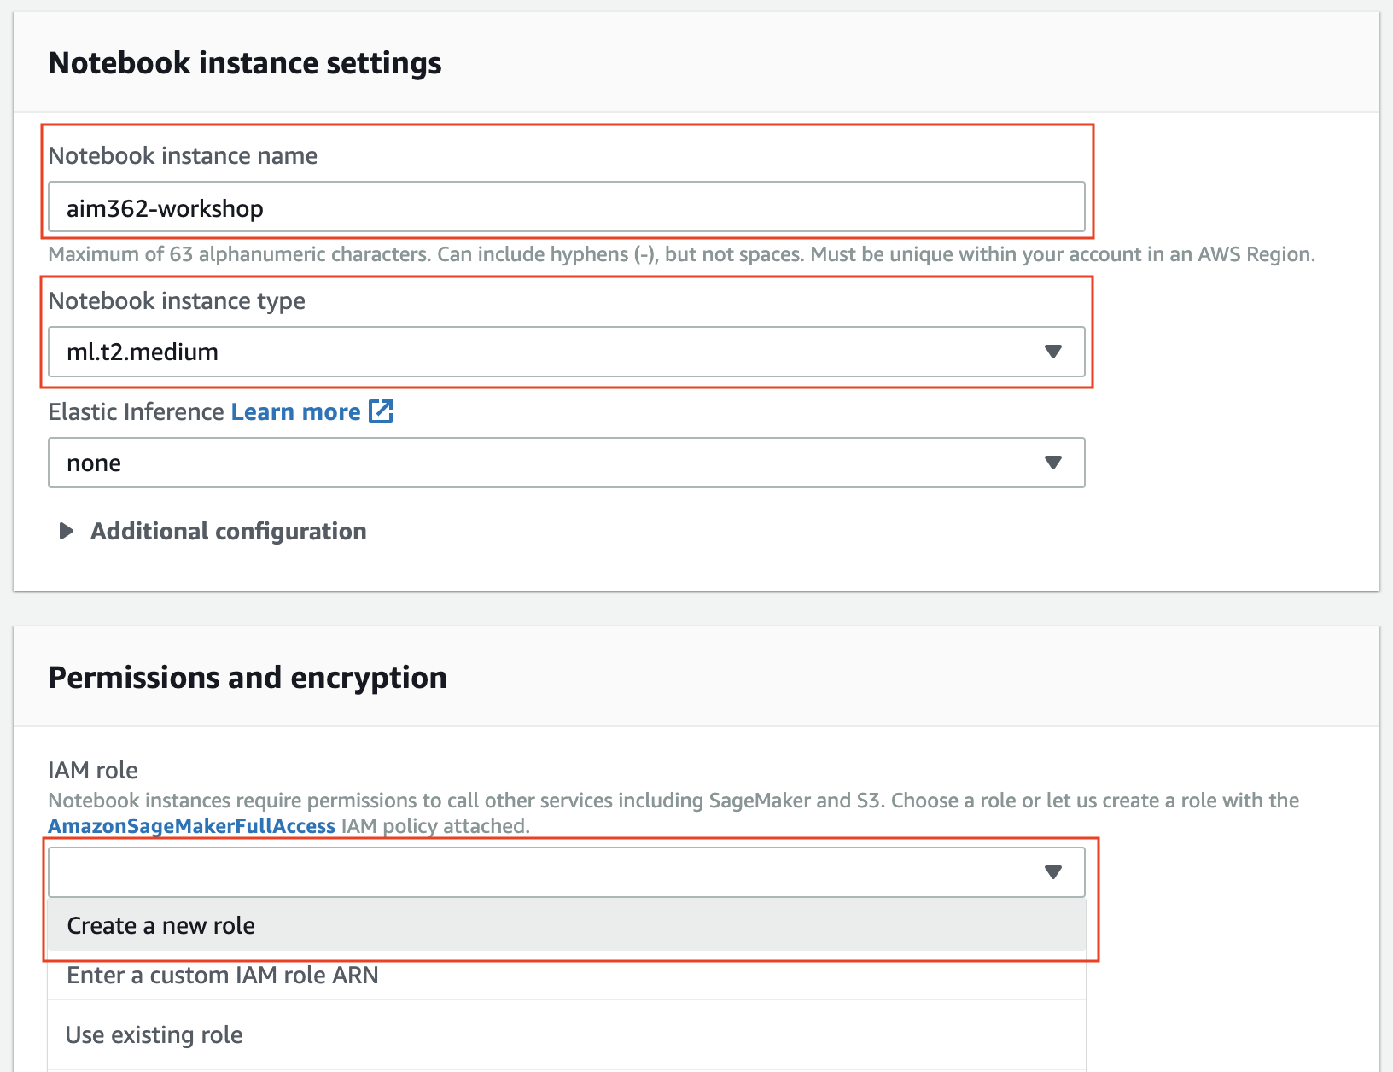1393x1072 pixels.
Task: Select Use existing role option
Action: coord(154,1035)
